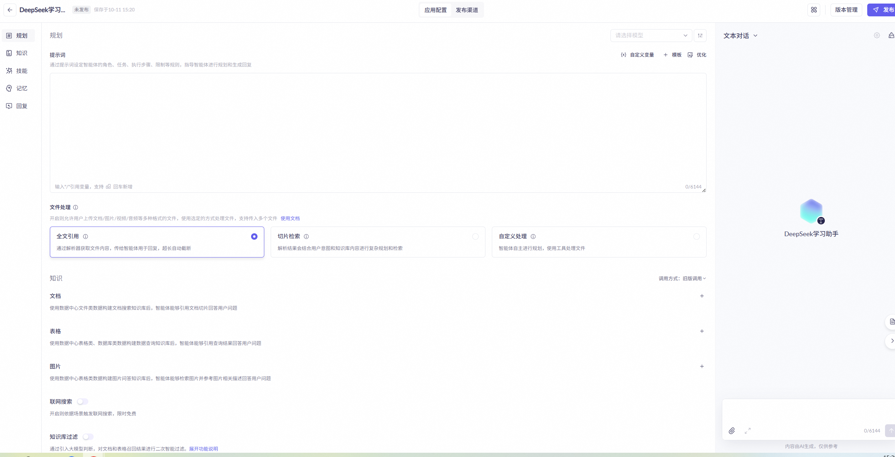Add a document knowledge base
The image size is (895, 457).
[702, 296]
